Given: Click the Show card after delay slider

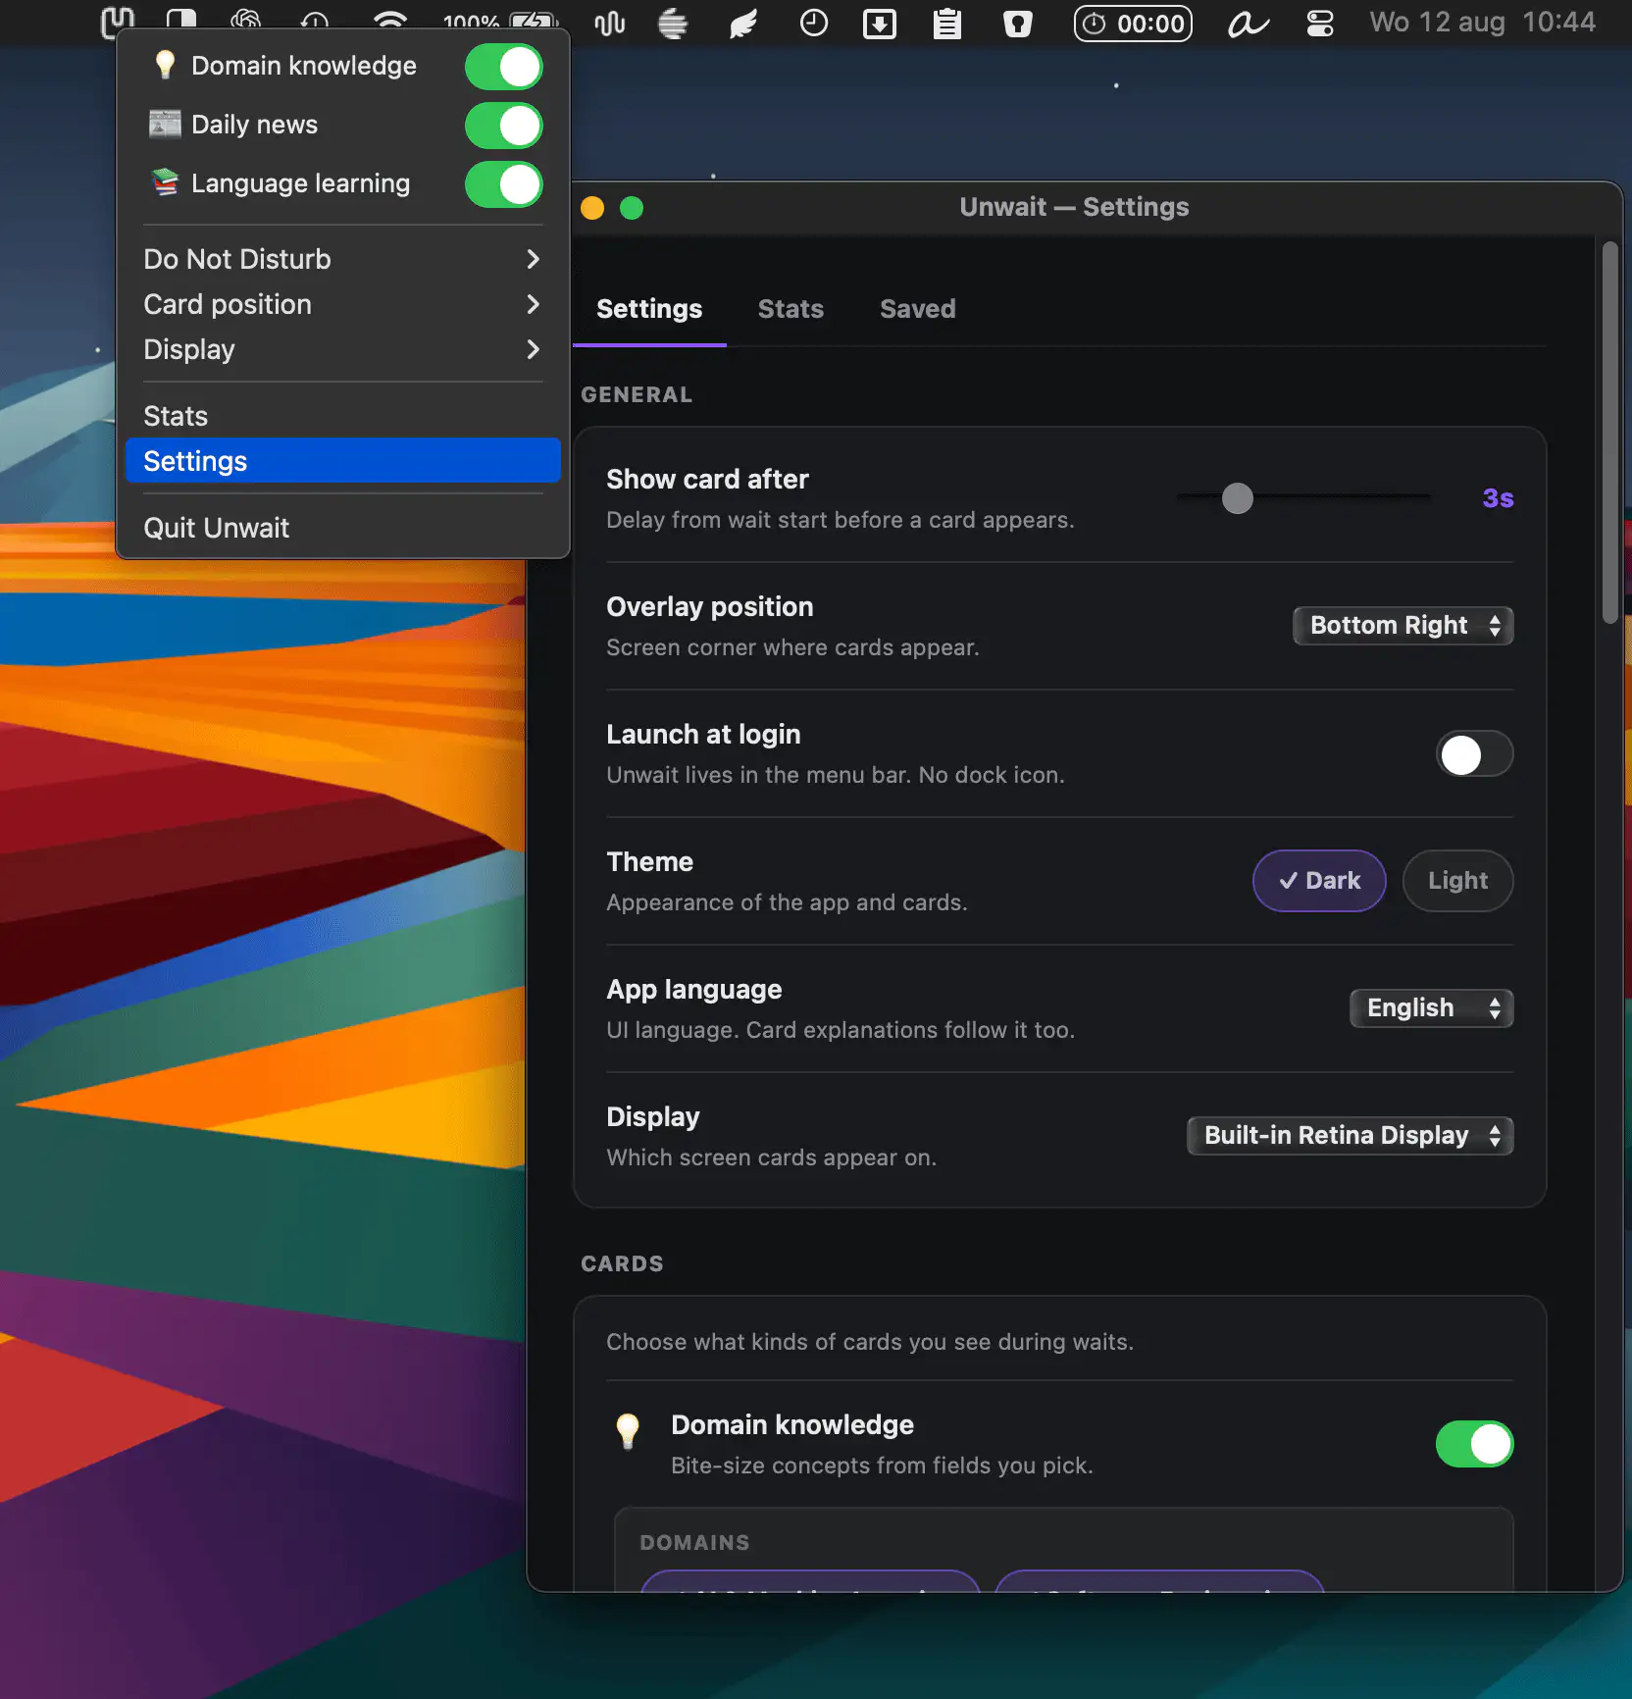Looking at the screenshot, I should coord(1303,498).
